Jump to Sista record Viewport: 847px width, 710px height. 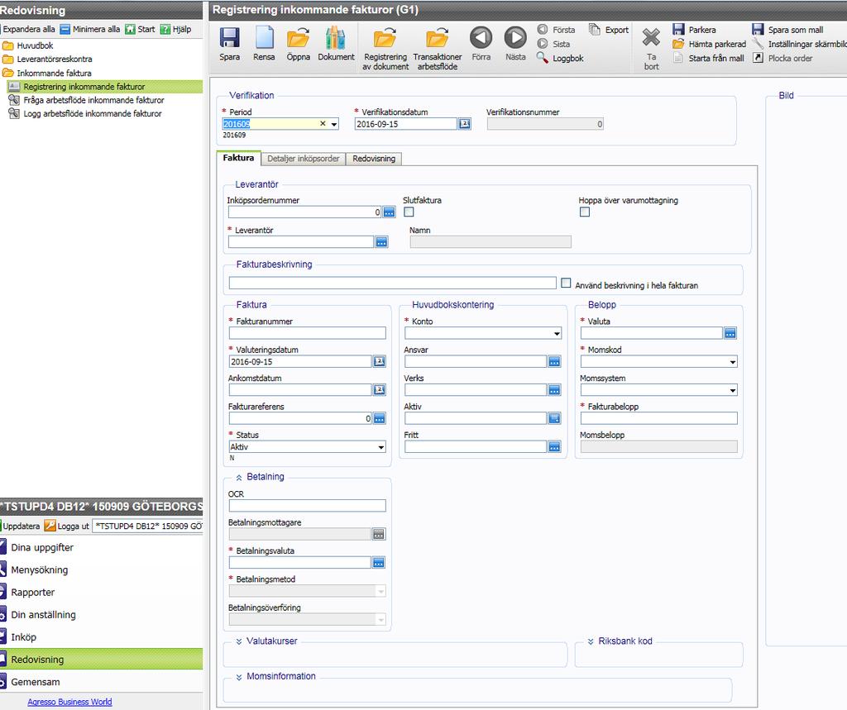click(553, 44)
